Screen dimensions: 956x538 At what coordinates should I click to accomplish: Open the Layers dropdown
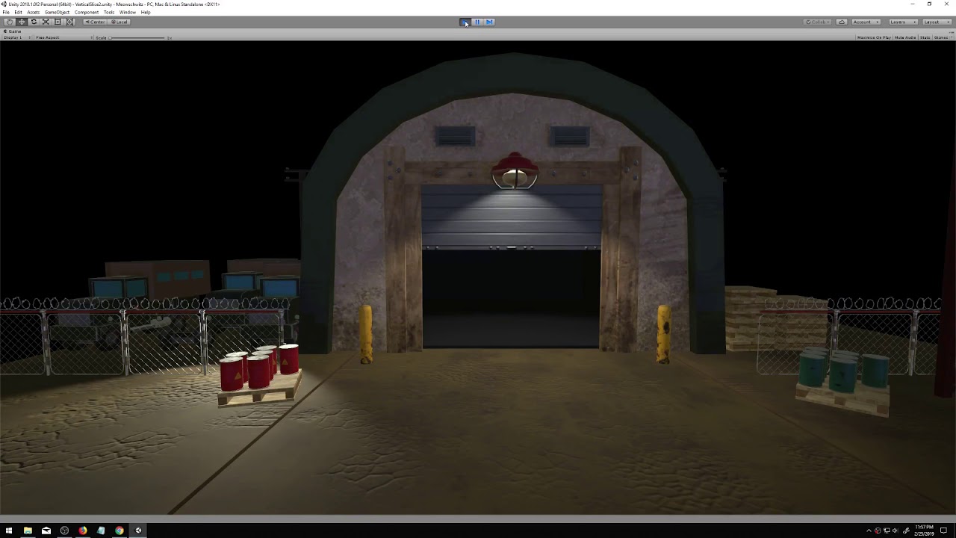point(902,22)
